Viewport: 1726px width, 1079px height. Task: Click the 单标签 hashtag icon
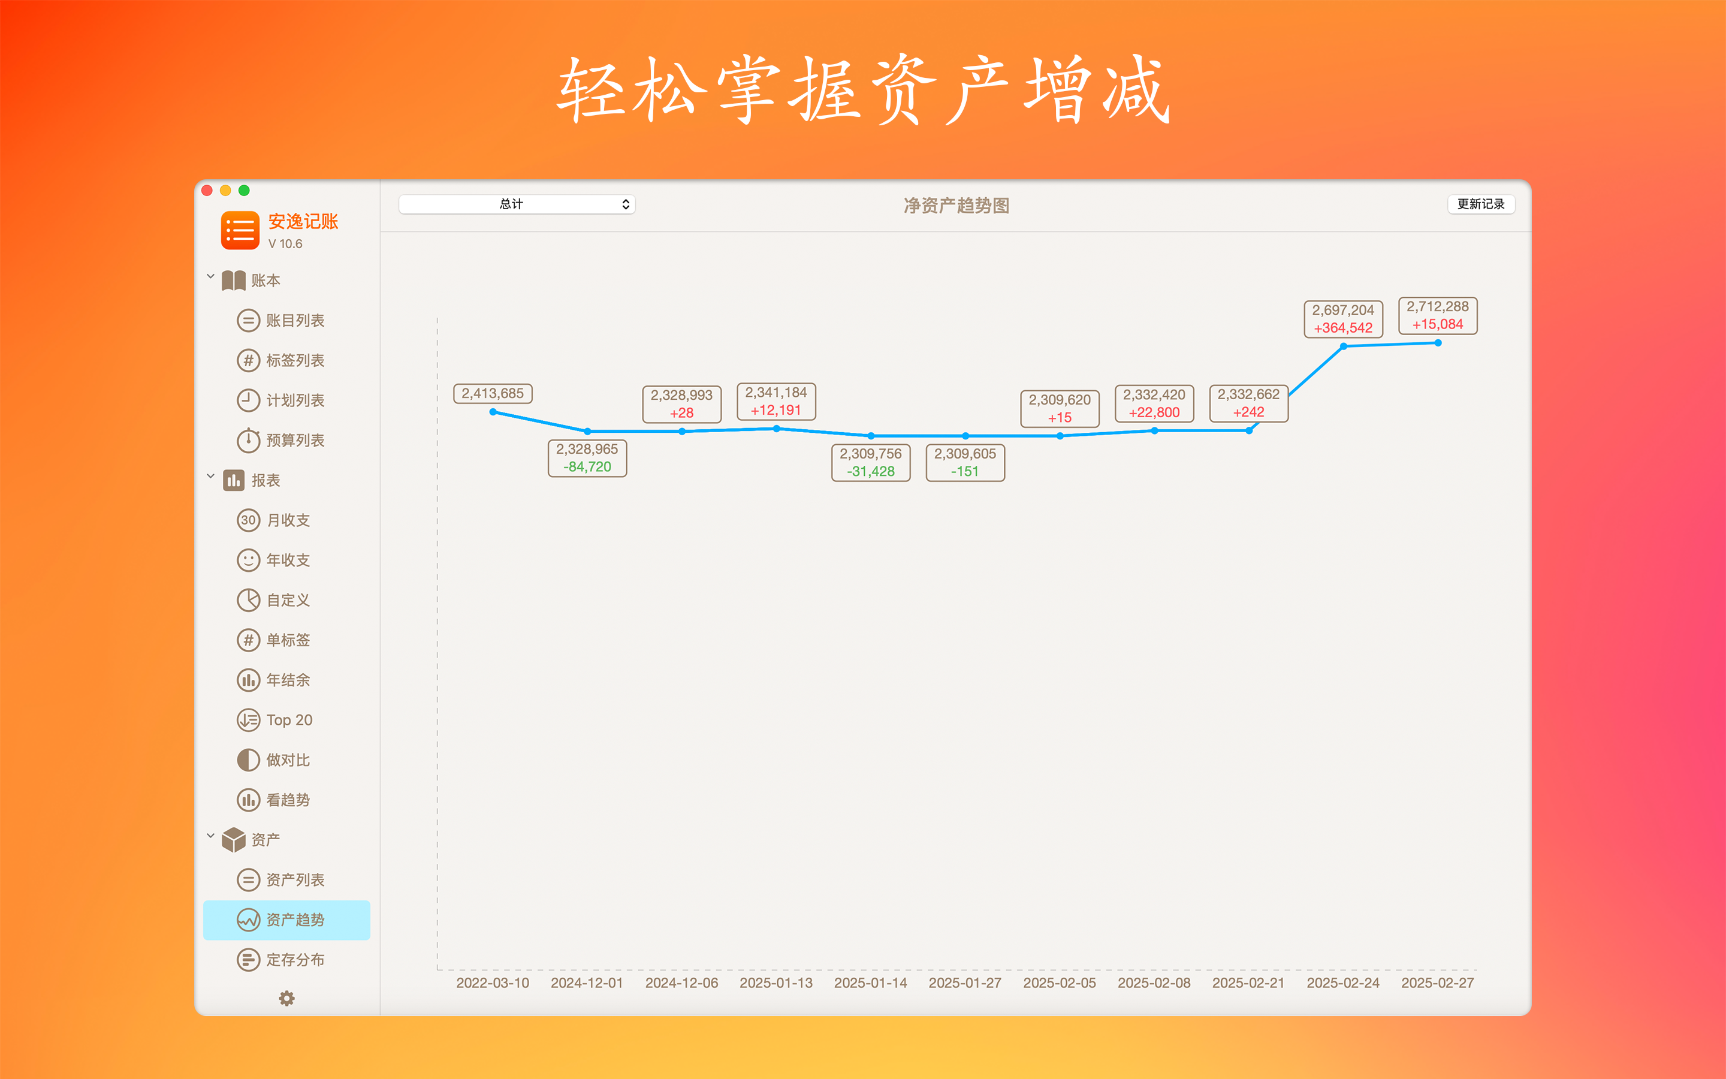248,640
